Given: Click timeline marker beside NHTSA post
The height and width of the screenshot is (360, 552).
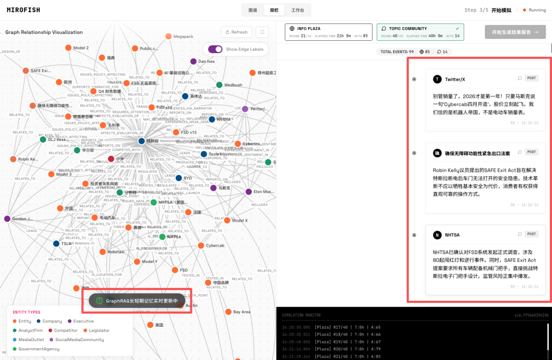Looking at the screenshot, I should pos(414,235).
